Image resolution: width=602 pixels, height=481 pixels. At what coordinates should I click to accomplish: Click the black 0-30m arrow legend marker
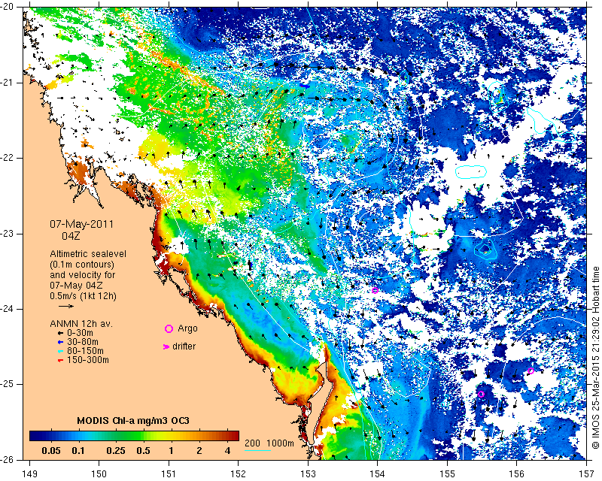(x=60, y=334)
